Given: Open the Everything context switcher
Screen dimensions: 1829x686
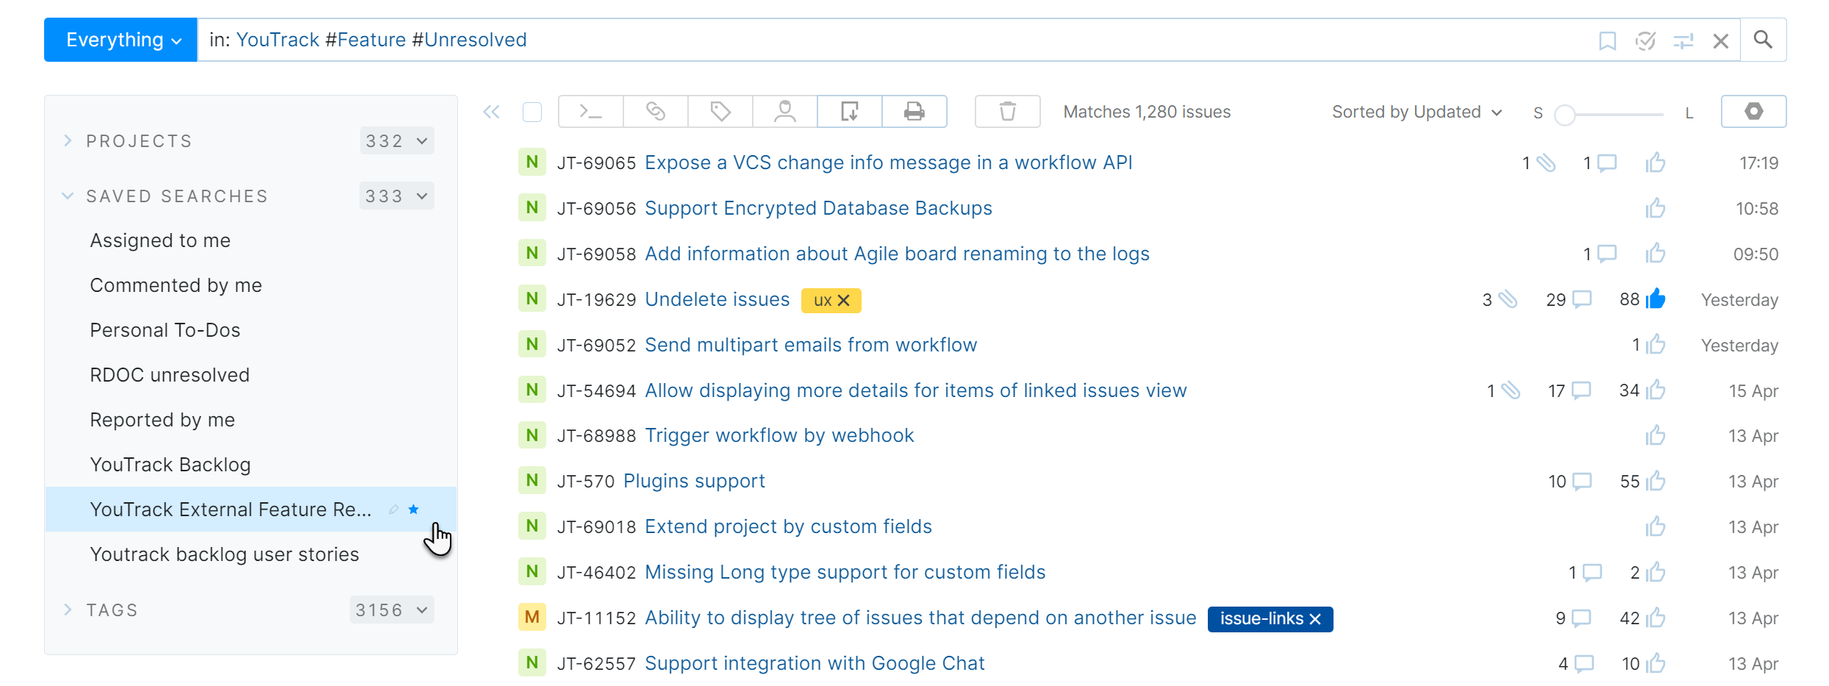Looking at the screenshot, I should [120, 39].
